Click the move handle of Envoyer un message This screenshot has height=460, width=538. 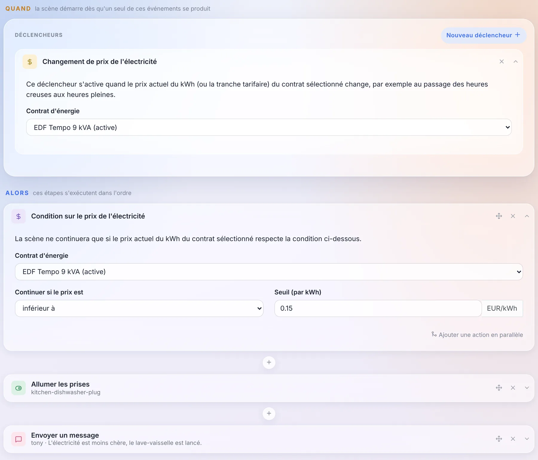499,439
